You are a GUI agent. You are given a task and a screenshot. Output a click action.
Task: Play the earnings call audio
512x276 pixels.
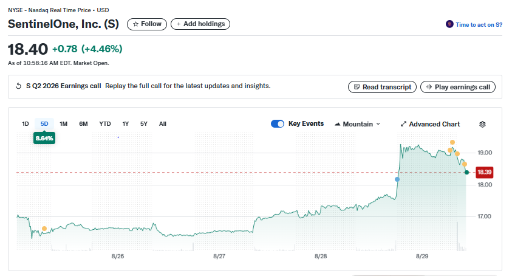pos(458,87)
